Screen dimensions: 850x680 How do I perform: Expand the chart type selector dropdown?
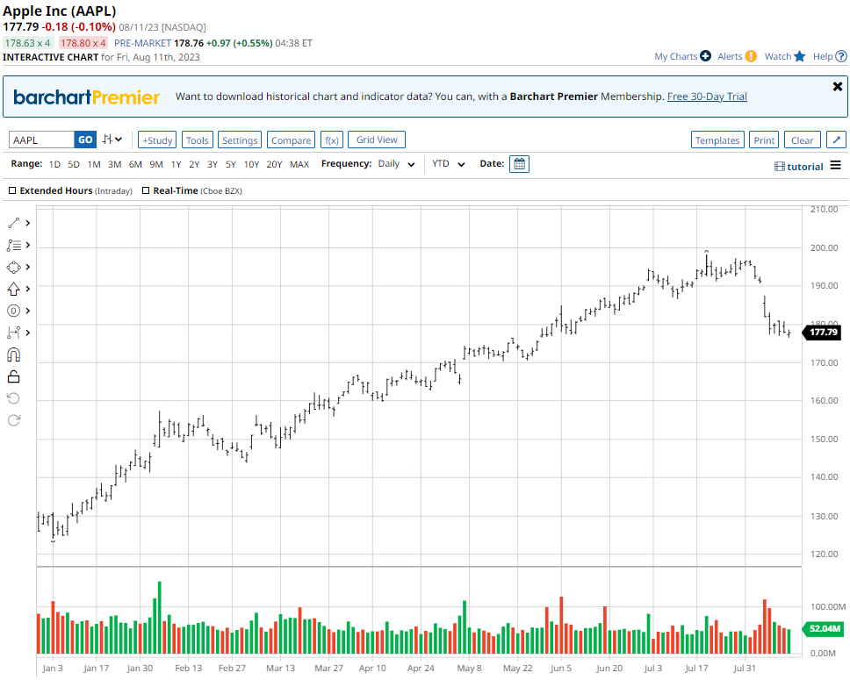pos(118,139)
